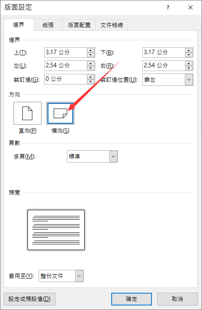Decrease top margin with down arrow
Image resolution: width=202 pixels, height=310 pixels.
(x=90, y=55)
